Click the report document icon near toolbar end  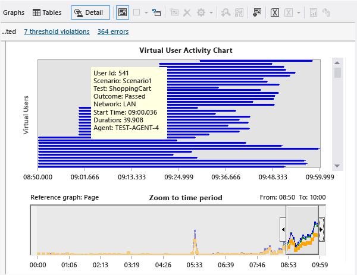click(x=313, y=12)
